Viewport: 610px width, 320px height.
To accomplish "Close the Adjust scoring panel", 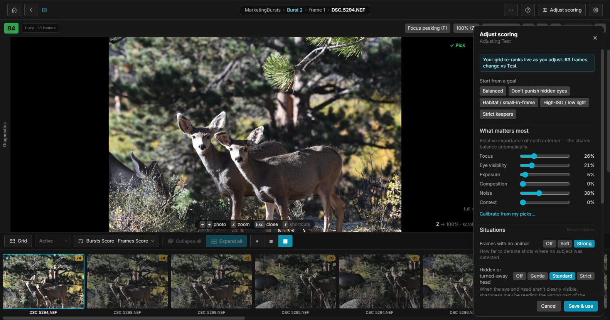I will (595, 38).
